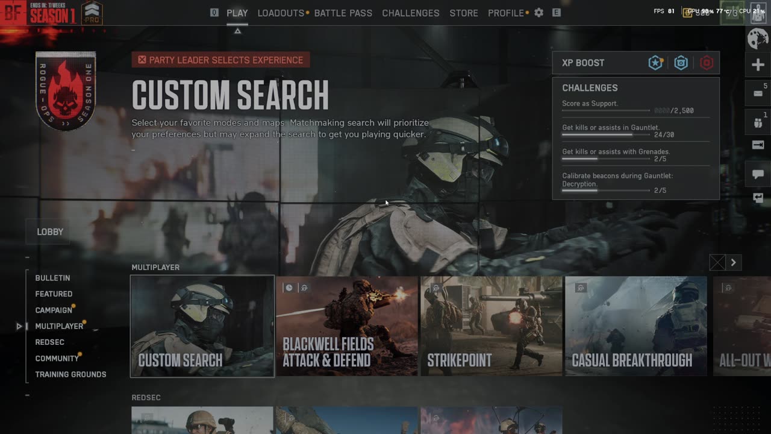Screen dimensions: 771x434
Task: Open the Season 1 banner
Action: (x=52, y=13)
